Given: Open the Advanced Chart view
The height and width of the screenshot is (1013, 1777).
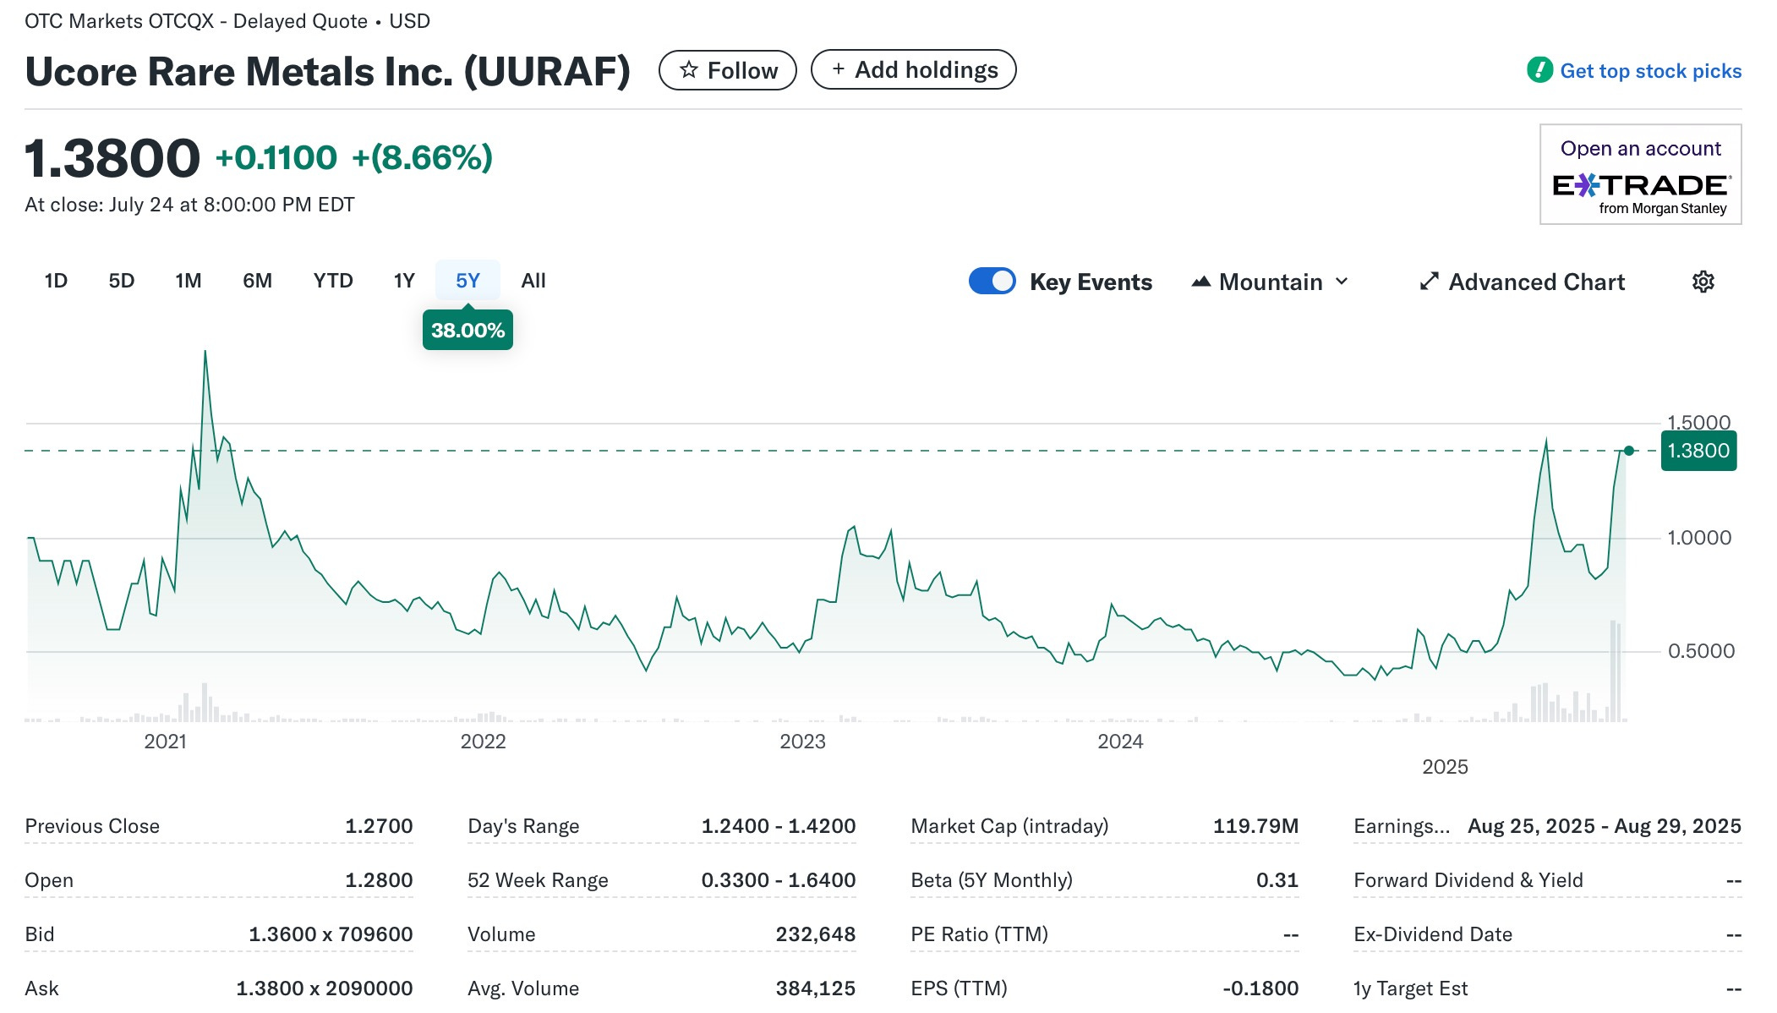Looking at the screenshot, I should click(x=1536, y=282).
